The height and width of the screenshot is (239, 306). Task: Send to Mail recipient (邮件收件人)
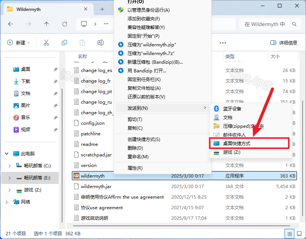(234, 135)
